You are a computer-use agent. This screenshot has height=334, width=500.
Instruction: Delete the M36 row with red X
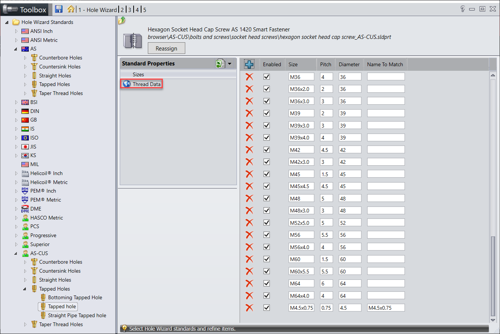pyautogui.click(x=249, y=77)
